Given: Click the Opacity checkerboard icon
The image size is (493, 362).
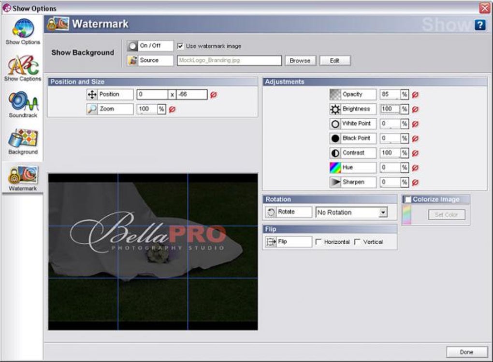Looking at the screenshot, I should pyautogui.click(x=335, y=94).
